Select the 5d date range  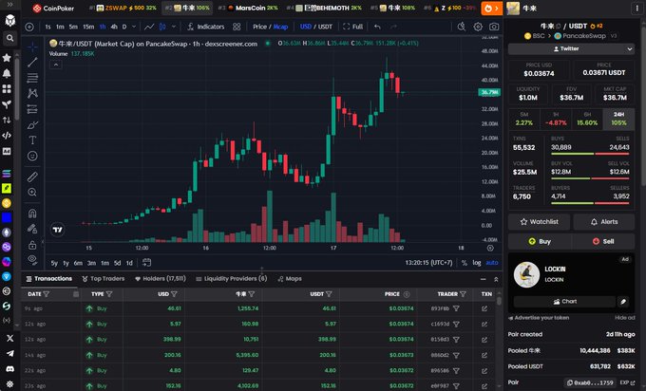[x=118, y=263]
